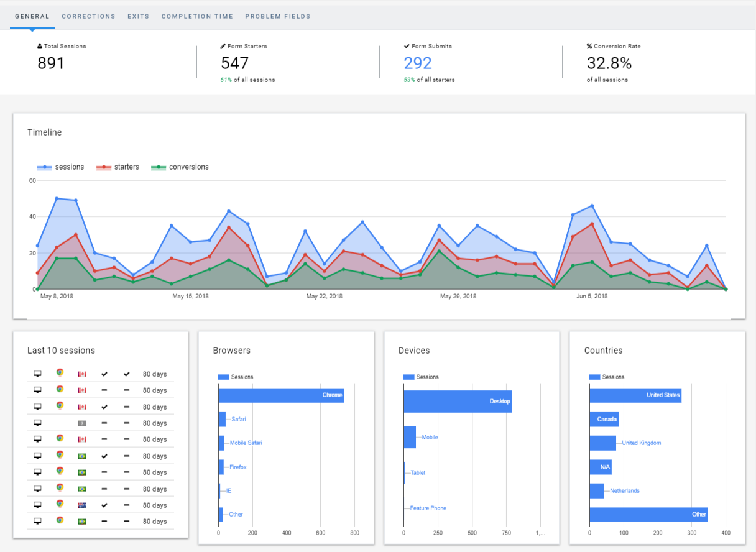Viewport: 756px width, 552px height.
Task: Open the Problem Fields tab
Action: click(277, 17)
